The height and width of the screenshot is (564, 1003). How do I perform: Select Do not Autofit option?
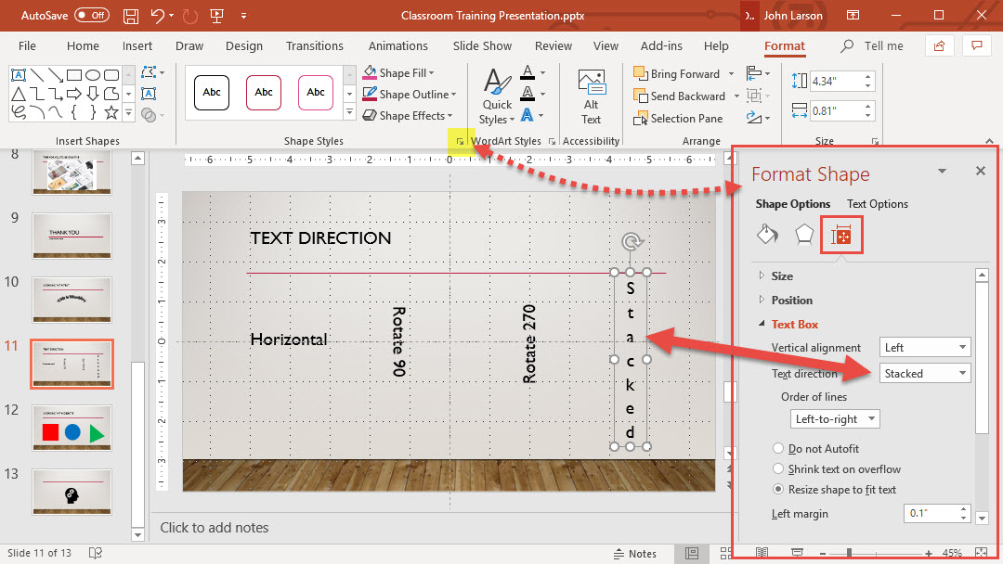click(x=778, y=449)
